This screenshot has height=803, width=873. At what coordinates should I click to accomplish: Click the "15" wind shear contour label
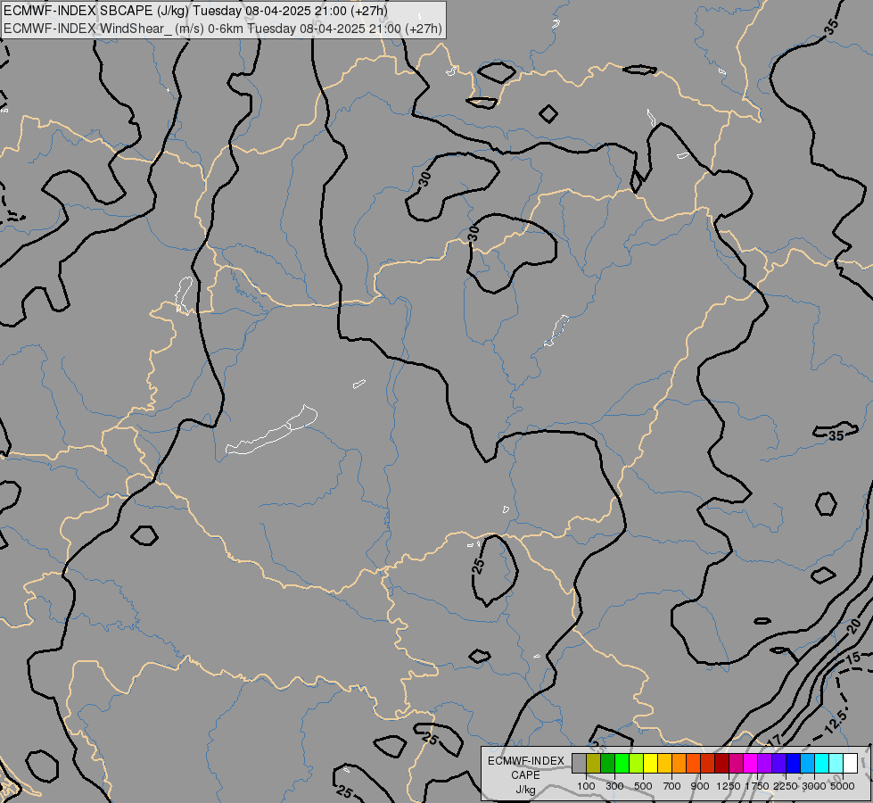coord(853,658)
